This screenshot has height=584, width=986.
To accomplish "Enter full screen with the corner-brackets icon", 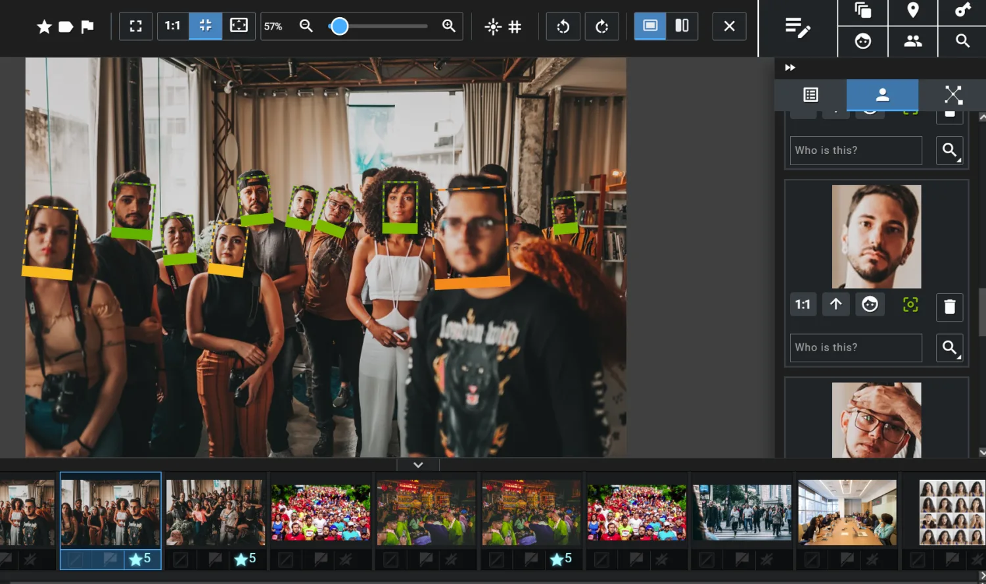I will coord(136,26).
